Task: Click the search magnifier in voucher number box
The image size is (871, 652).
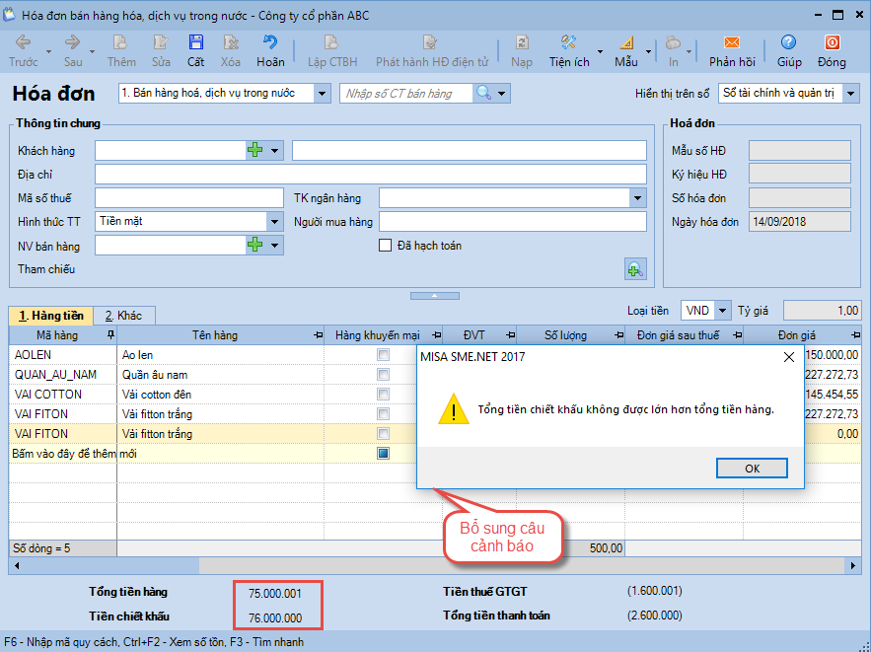Action: click(x=483, y=93)
